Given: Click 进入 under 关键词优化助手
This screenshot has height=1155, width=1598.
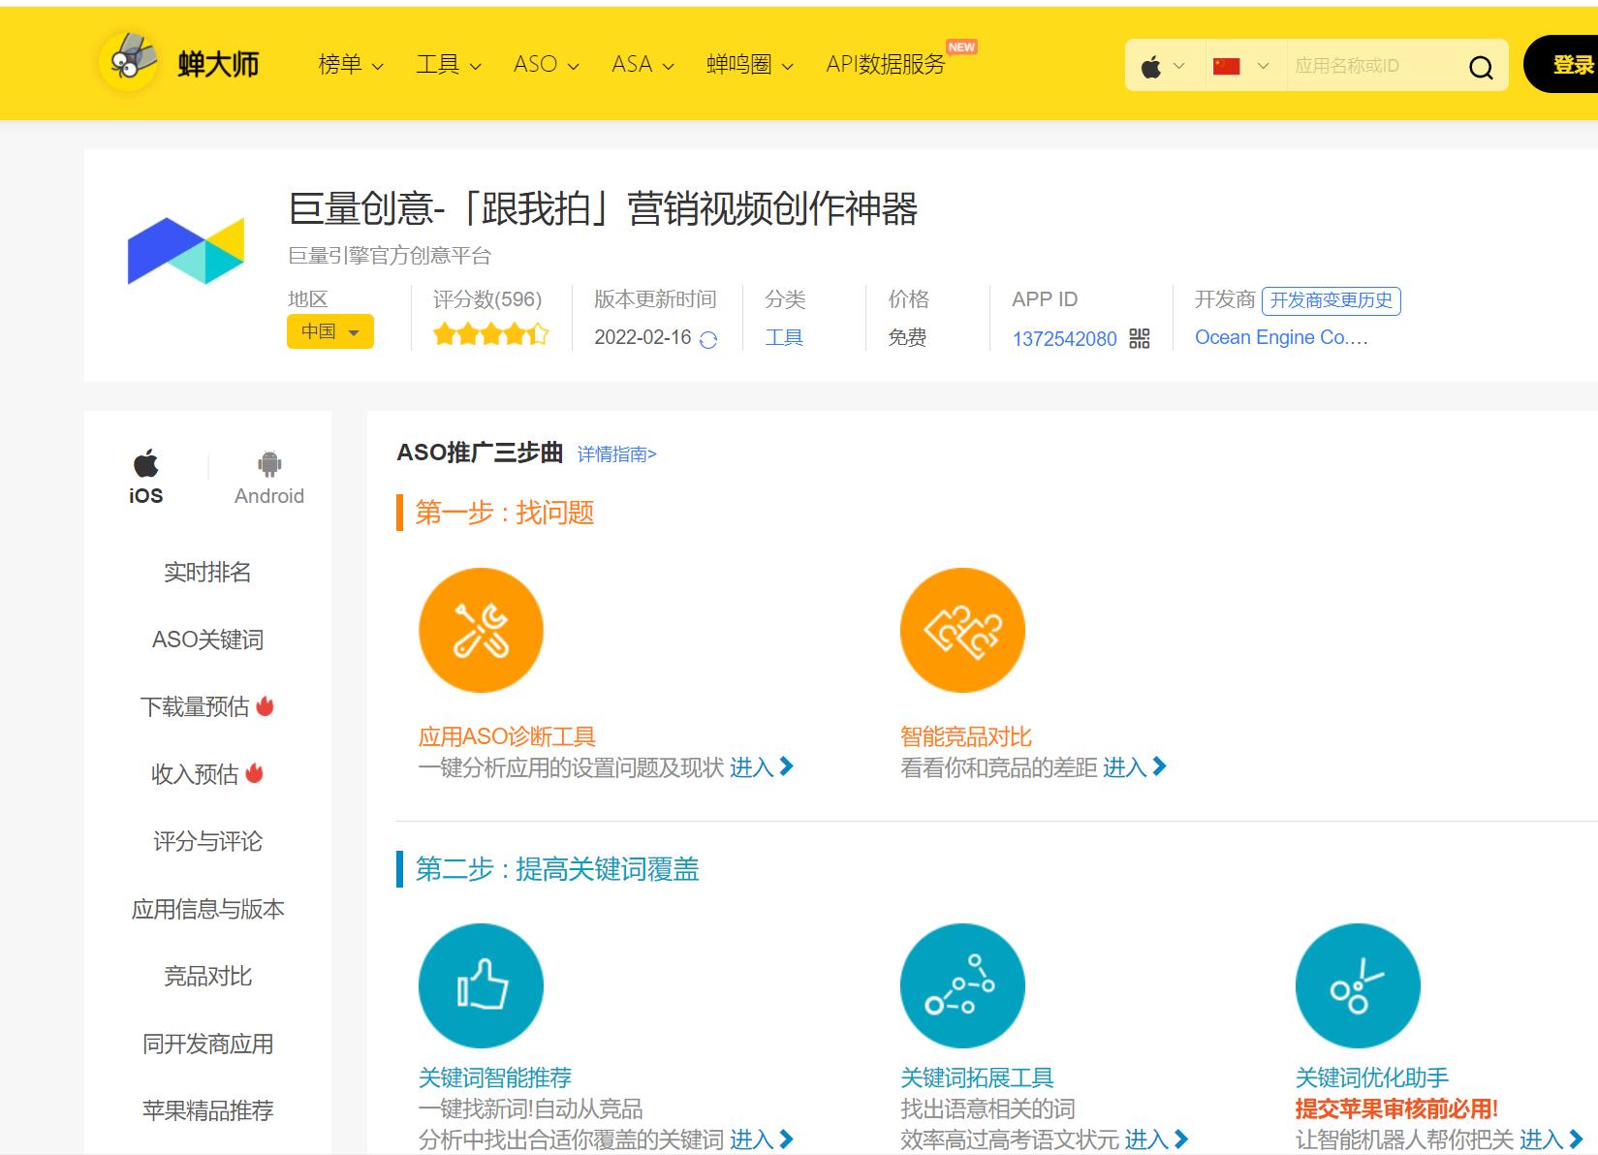Looking at the screenshot, I should (x=1551, y=1139).
